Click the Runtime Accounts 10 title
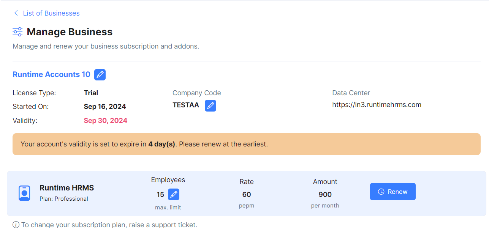489x228 pixels. 51,74
